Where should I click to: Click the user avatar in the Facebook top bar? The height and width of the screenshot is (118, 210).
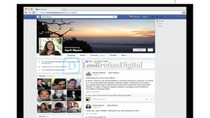131,17
